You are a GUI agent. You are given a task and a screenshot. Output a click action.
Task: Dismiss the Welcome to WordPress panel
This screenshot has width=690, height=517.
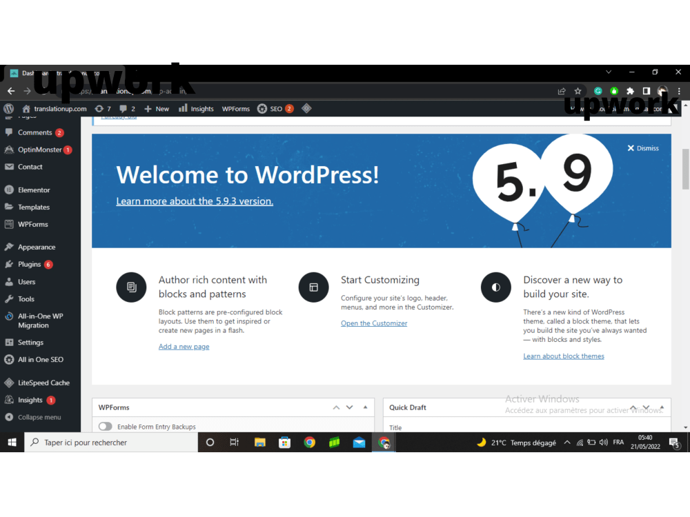point(643,148)
